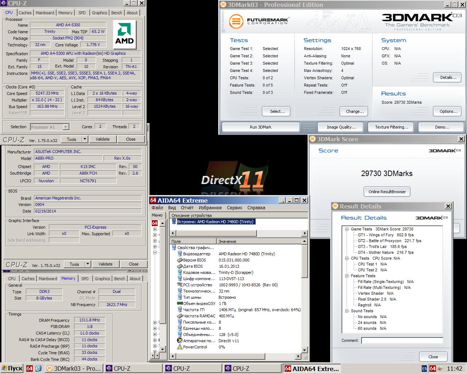Click the Значение column header
The height and width of the screenshot is (374, 467).
(x=262, y=241)
